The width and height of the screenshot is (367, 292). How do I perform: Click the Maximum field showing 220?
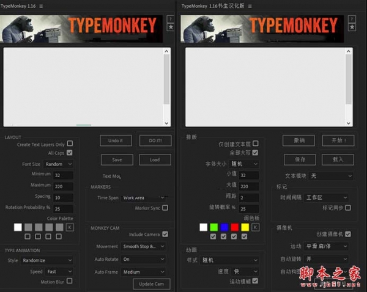coord(63,186)
